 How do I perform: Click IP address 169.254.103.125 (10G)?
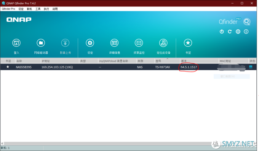57,67
